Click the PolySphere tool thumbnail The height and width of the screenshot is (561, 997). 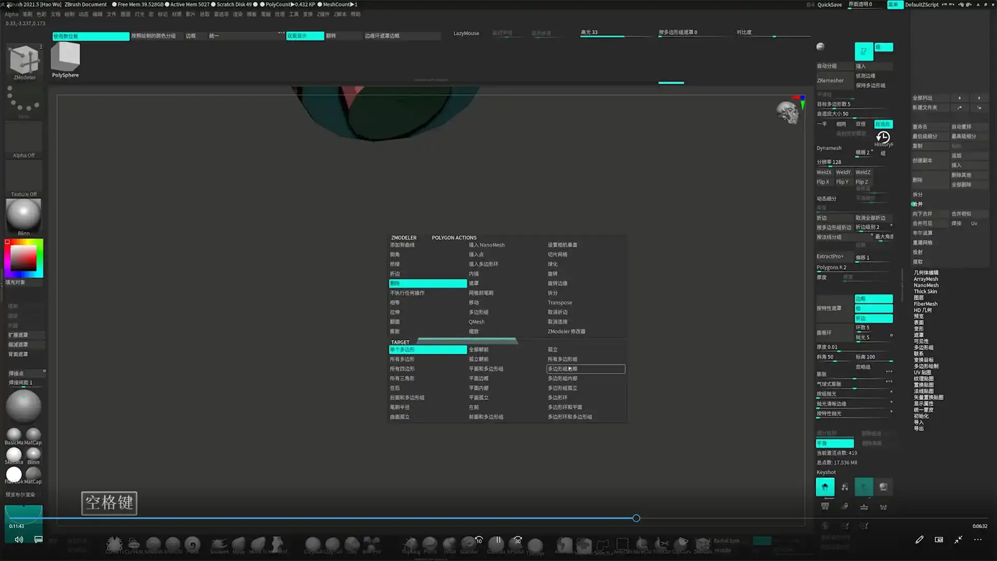(x=65, y=57)
